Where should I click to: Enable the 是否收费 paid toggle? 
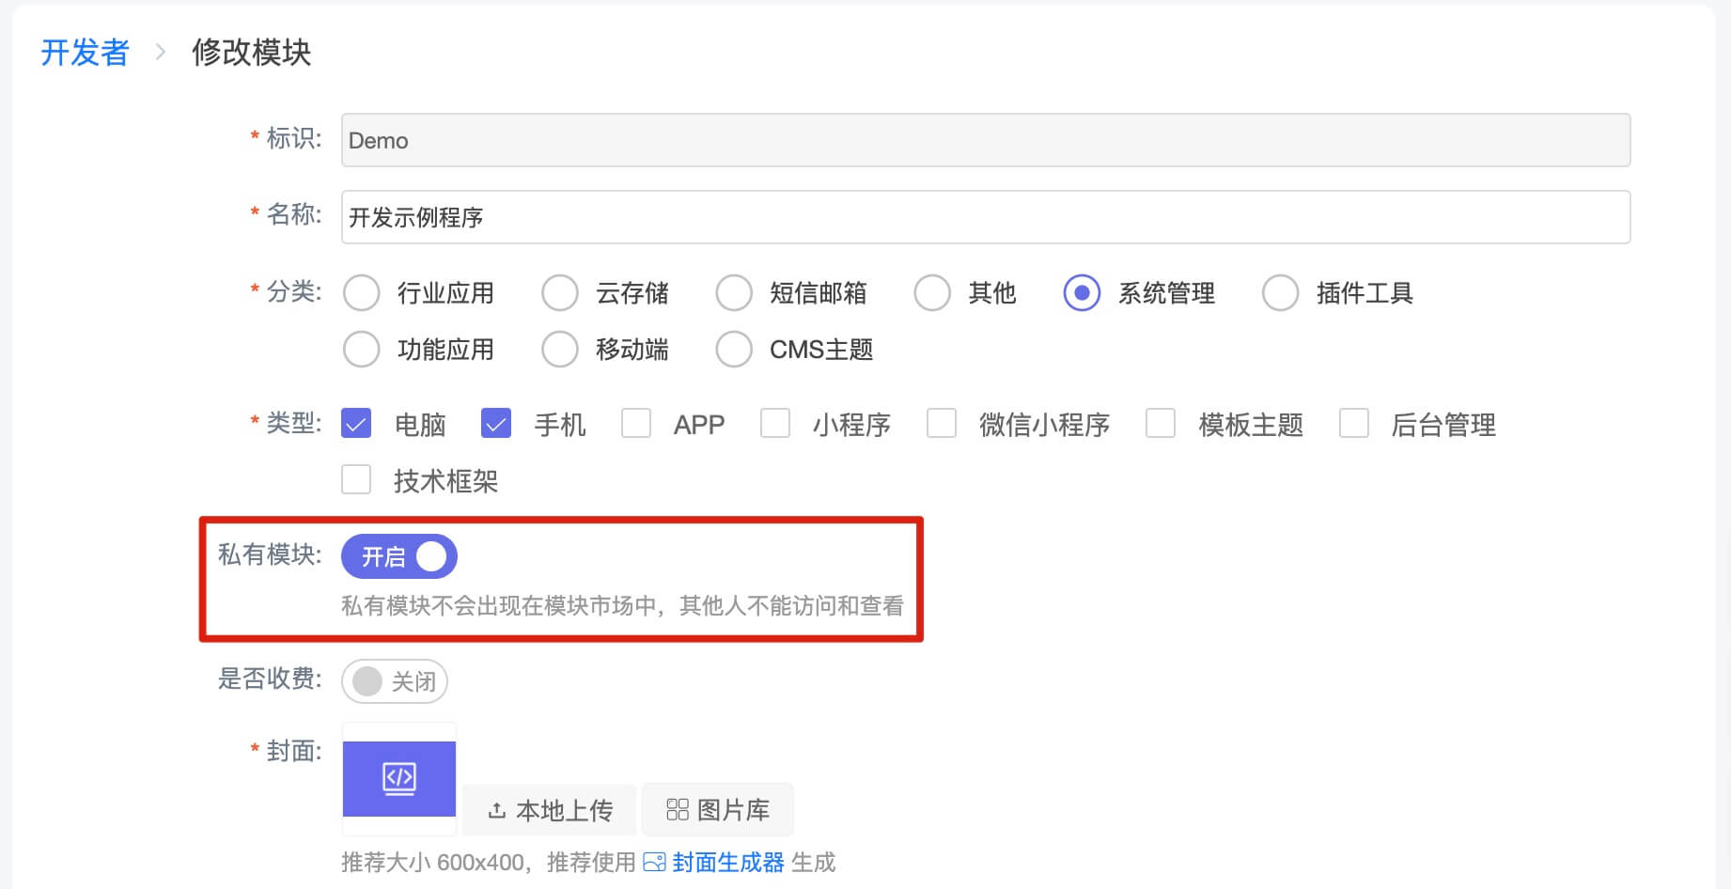coord(395,681)
